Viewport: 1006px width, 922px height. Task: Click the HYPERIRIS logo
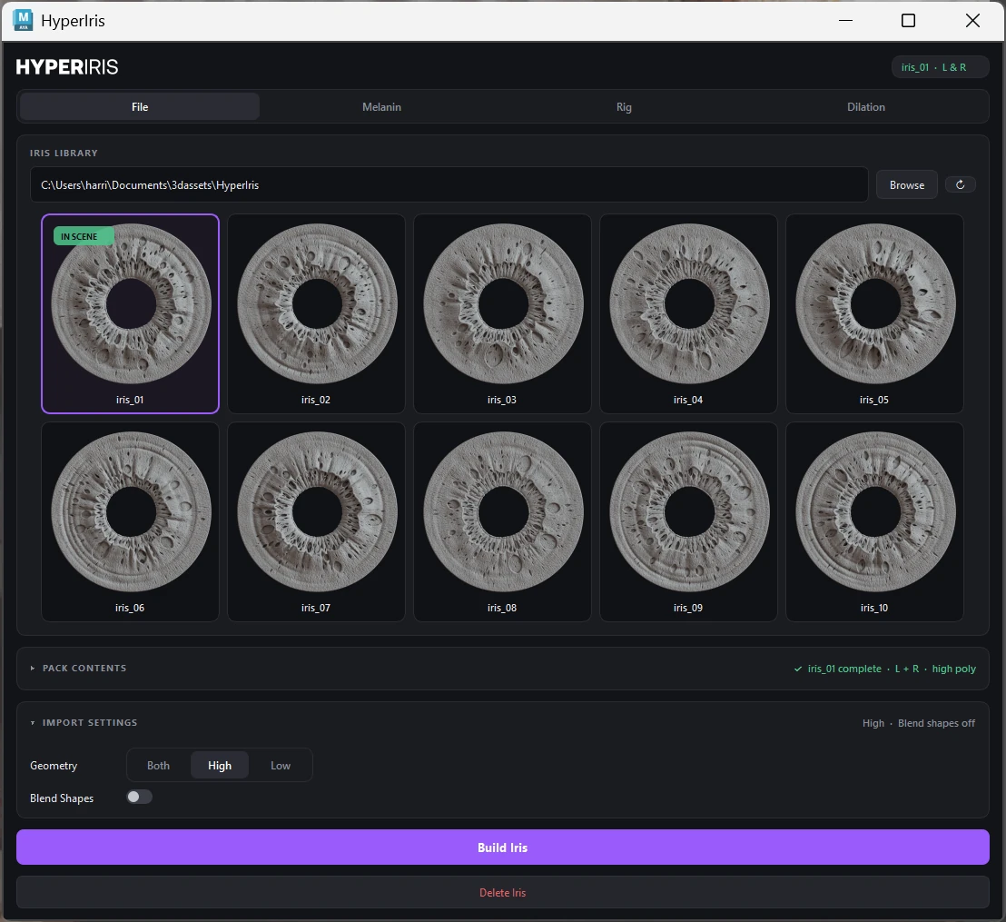click(x=67, y=67)
